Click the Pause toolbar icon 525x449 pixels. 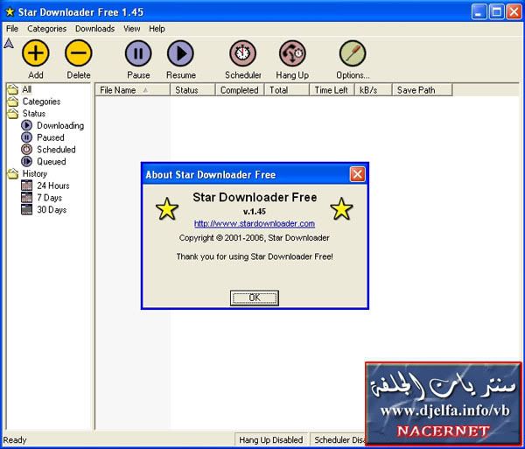[x=138, y=53]
